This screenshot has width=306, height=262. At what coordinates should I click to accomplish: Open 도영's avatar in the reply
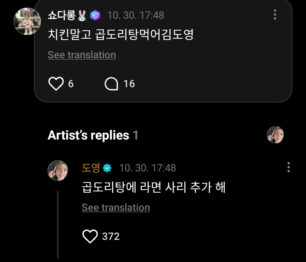tap(58, 171)
